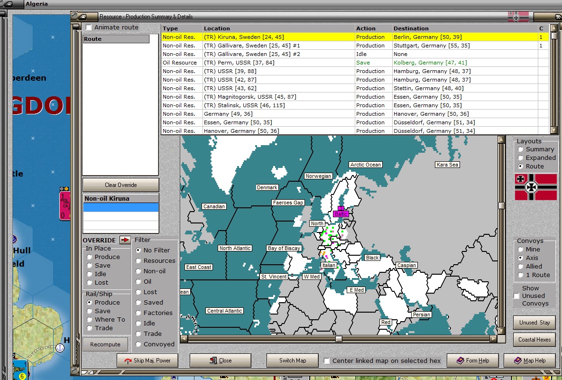Select the Magnitogorsk, USSR row
The image size is (562, 380).
point(355,97)
